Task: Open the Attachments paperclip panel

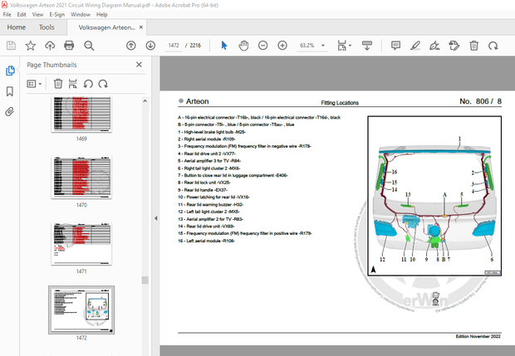Action: click(x=10, y=112)
